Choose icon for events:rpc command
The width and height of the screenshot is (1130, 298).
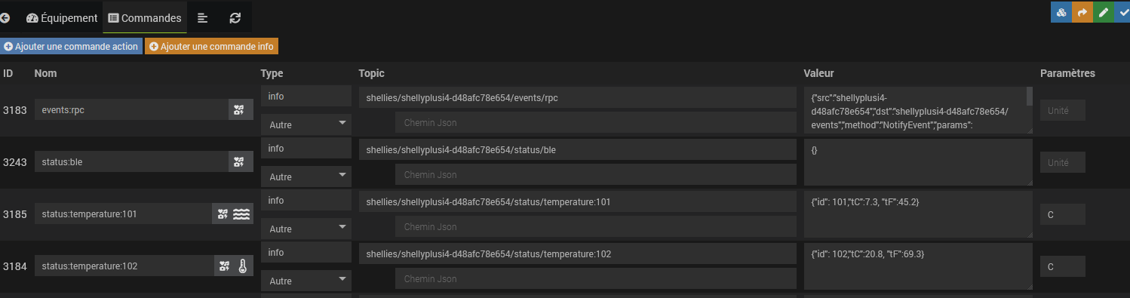(239, 110)
